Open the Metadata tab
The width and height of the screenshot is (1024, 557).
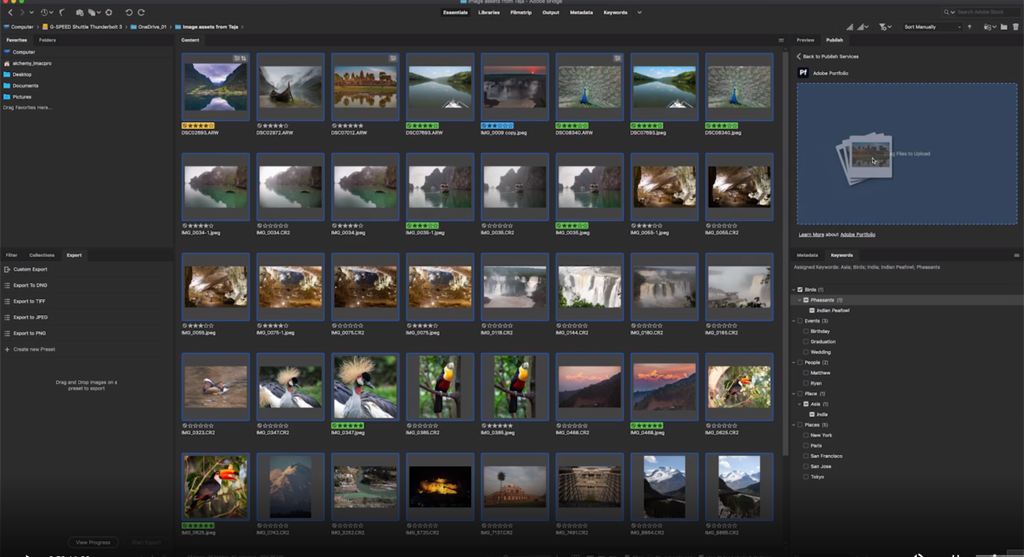[x=807, y=255]
